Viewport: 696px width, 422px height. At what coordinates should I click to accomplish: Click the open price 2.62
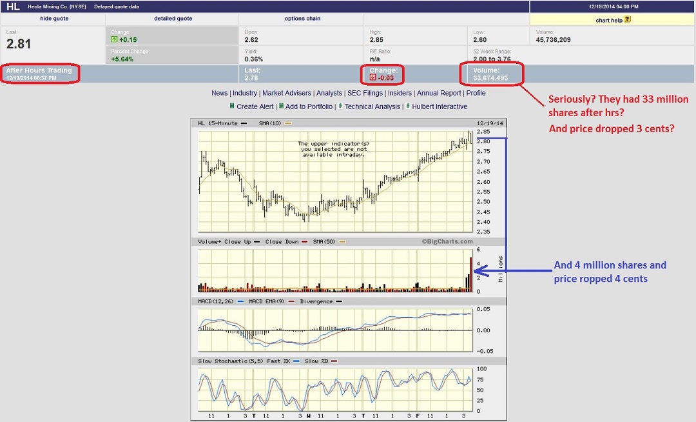click(x=251, y=39)
